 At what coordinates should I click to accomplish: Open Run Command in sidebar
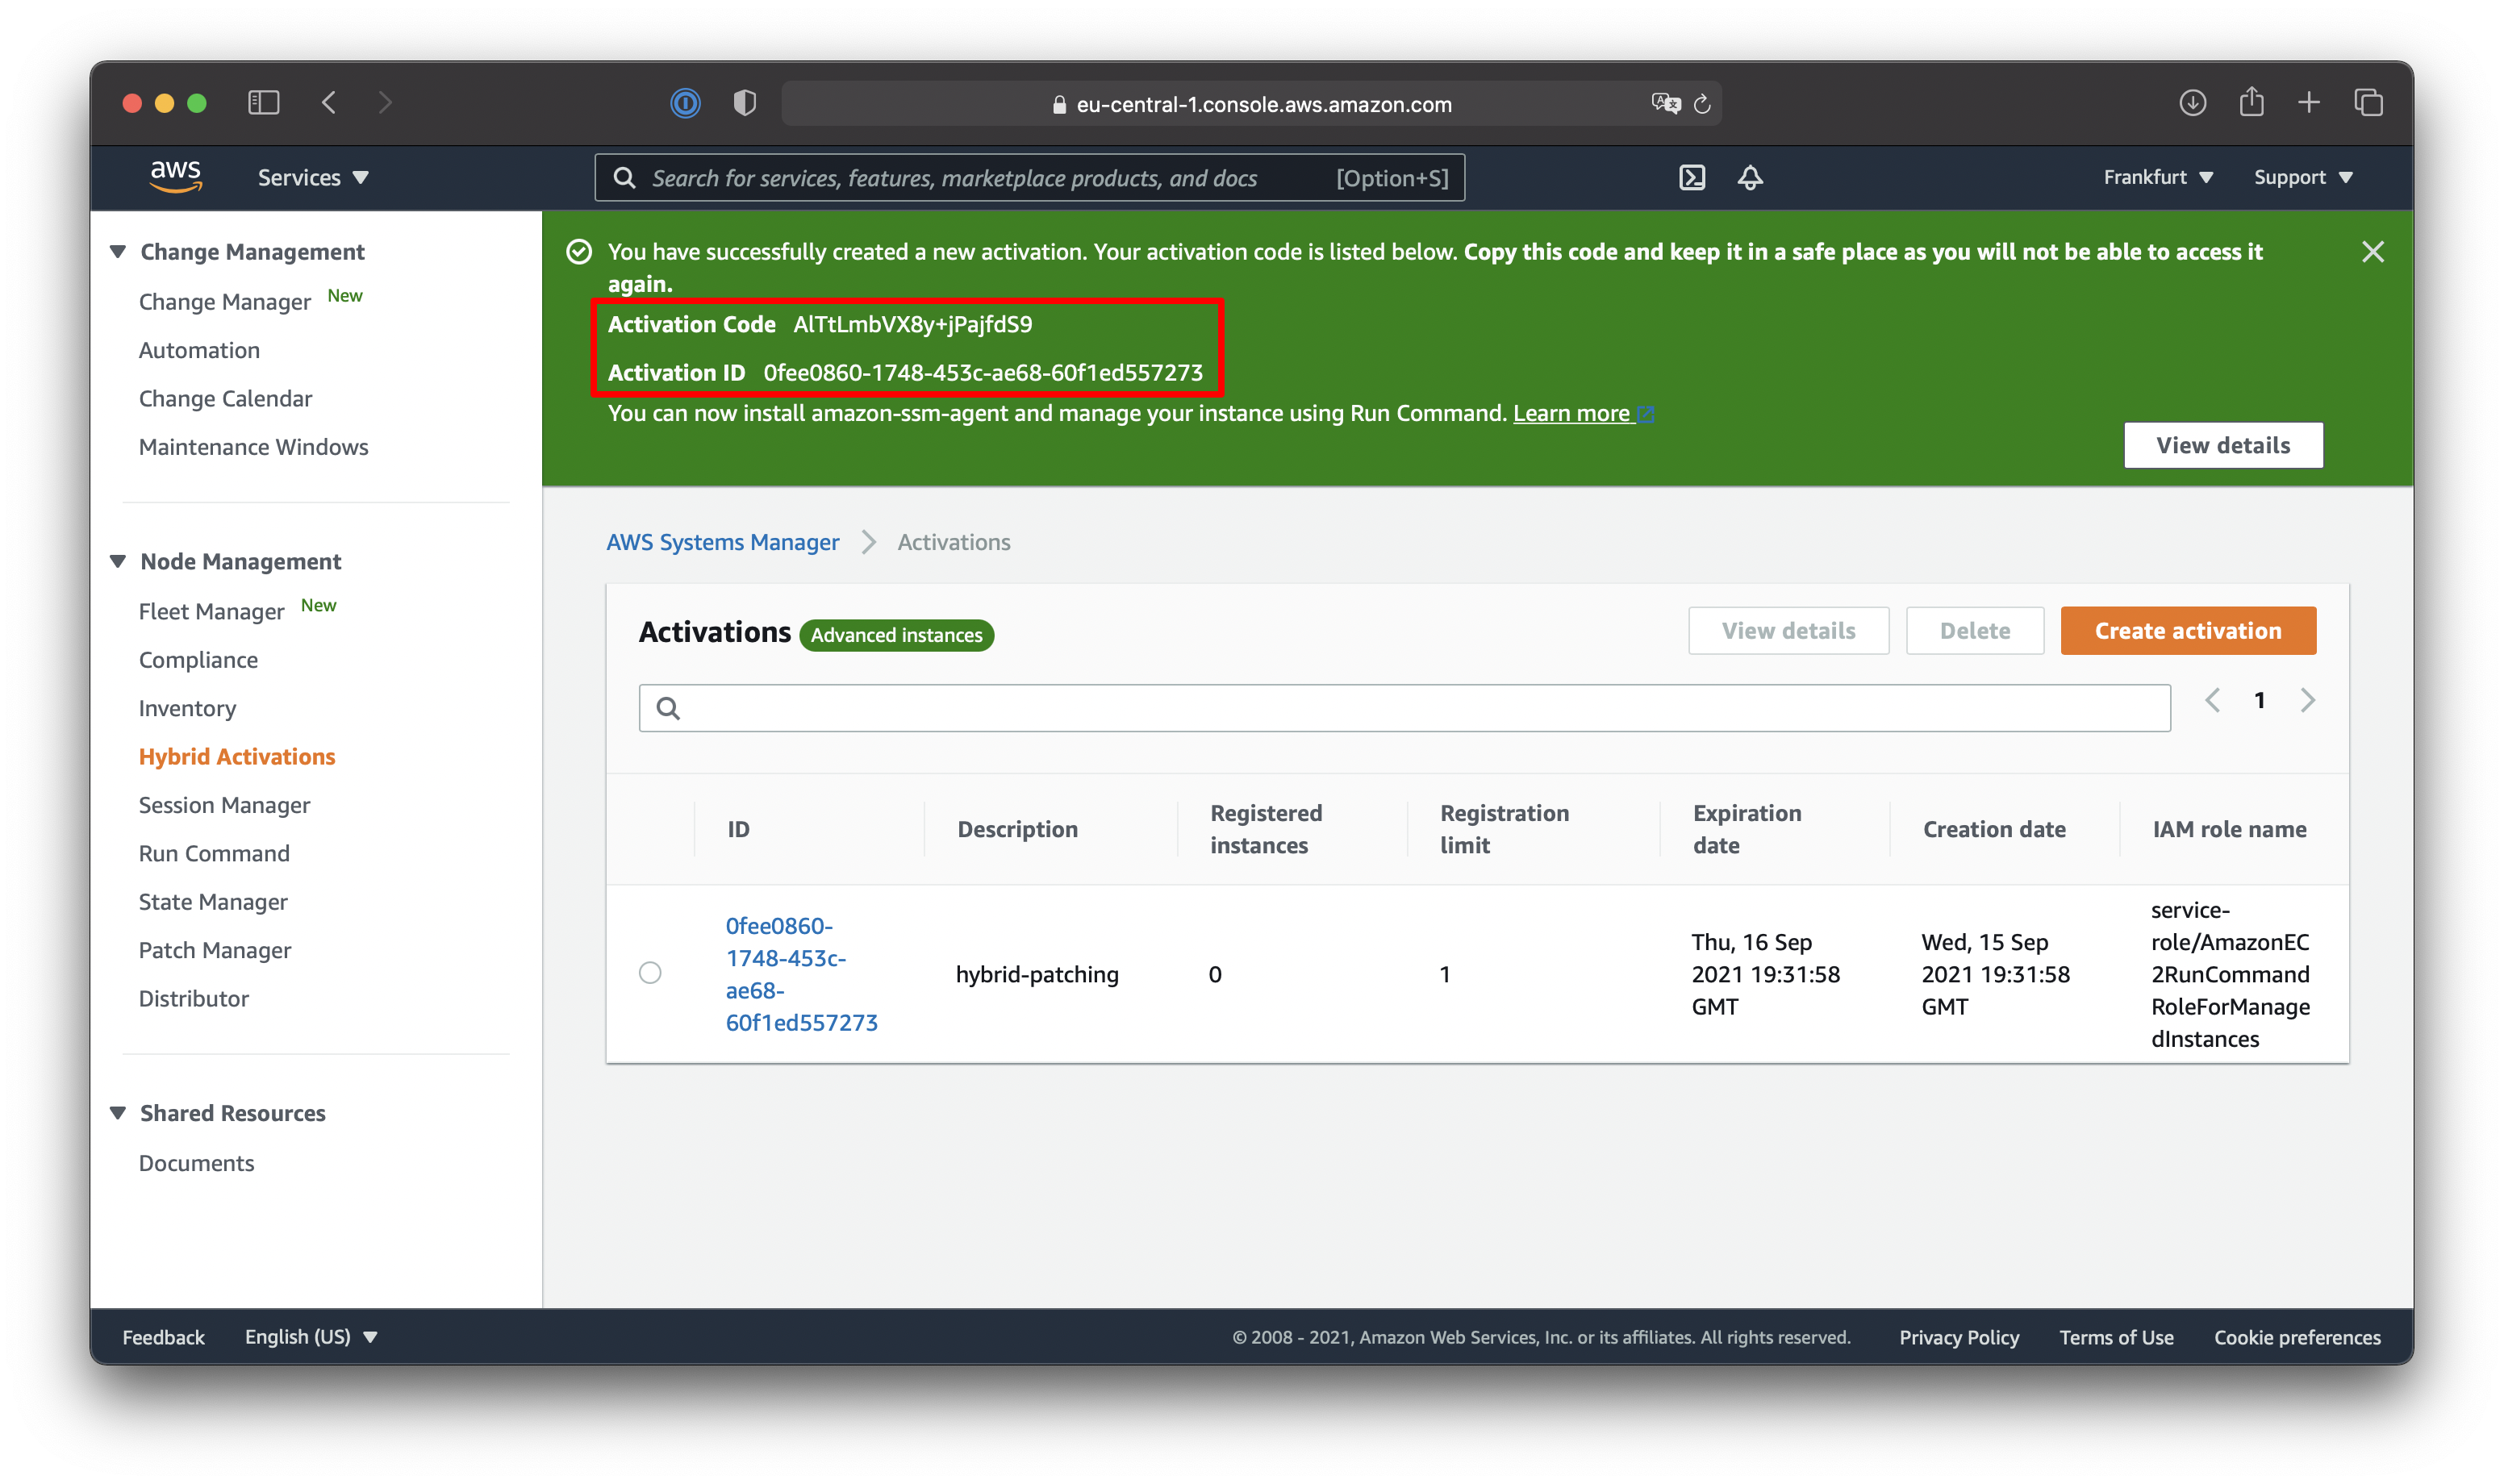coord(214,853)
